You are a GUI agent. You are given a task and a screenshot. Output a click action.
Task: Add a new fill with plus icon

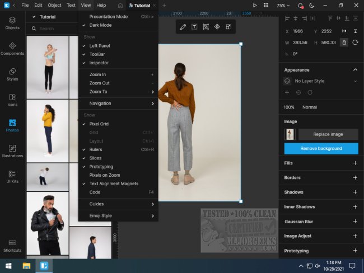355,163
